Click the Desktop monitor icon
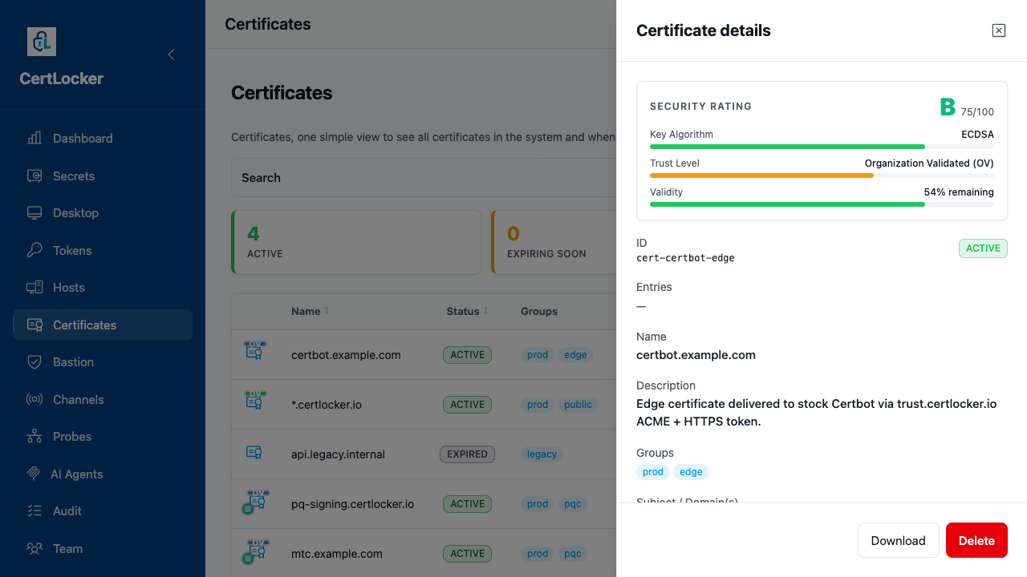This screenshot has width=1027, height=577. click(35, 213)
